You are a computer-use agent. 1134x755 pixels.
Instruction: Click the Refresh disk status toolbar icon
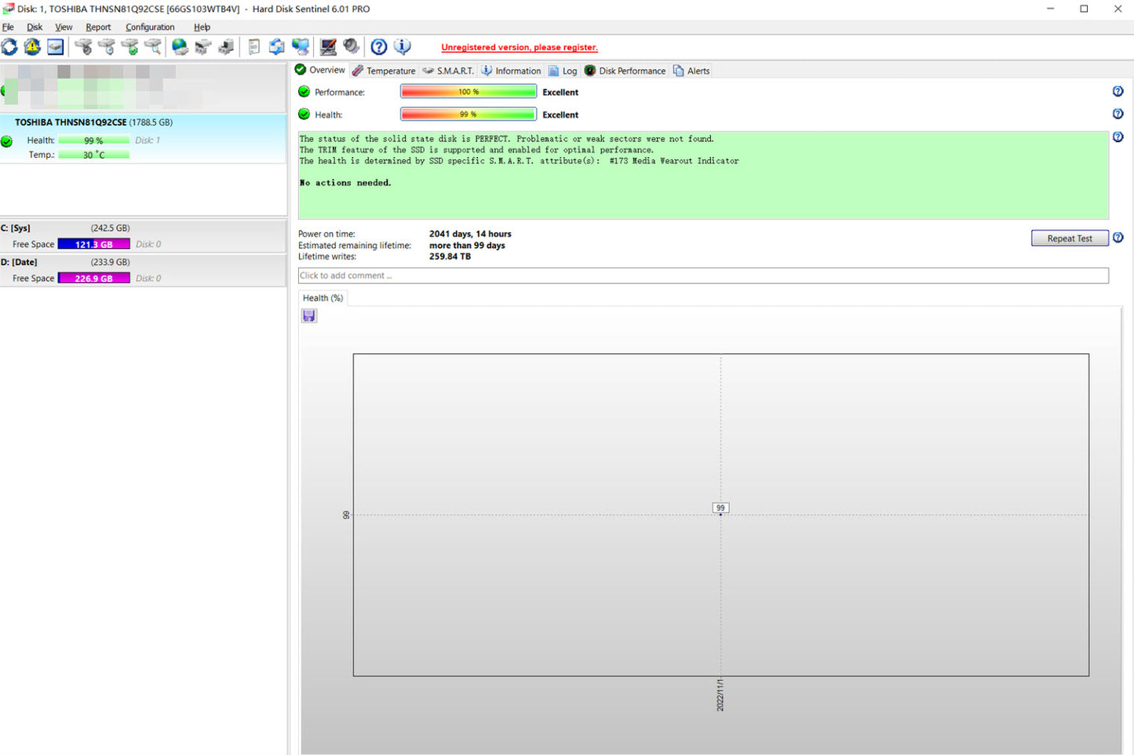coord(9,47)
